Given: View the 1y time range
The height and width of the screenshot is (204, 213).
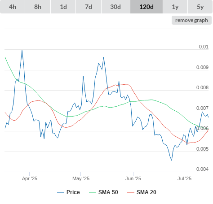Looking at the screenshot, I should [x=175, y=7].
